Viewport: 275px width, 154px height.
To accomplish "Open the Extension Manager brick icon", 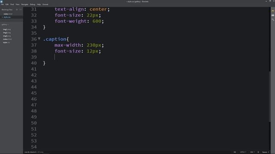I will click(273, 15).
